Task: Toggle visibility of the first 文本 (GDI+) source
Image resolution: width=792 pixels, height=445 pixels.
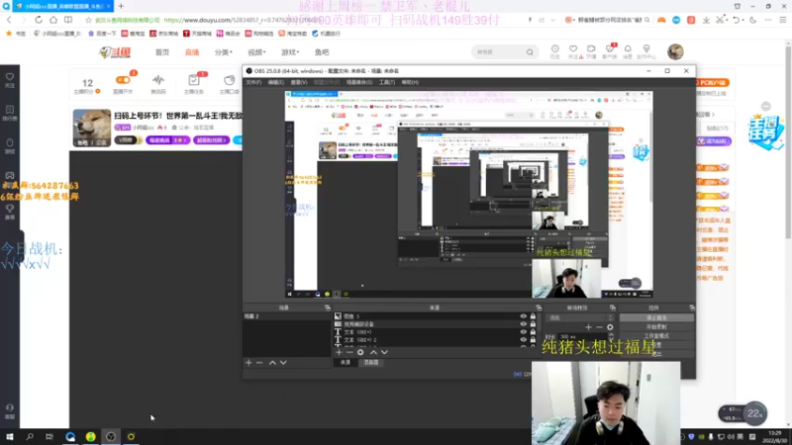Action: click(524, 332)
